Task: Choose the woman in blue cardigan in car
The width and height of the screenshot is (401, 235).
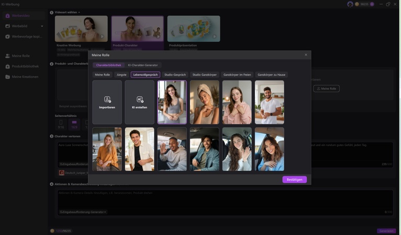Action: [269, 149]
